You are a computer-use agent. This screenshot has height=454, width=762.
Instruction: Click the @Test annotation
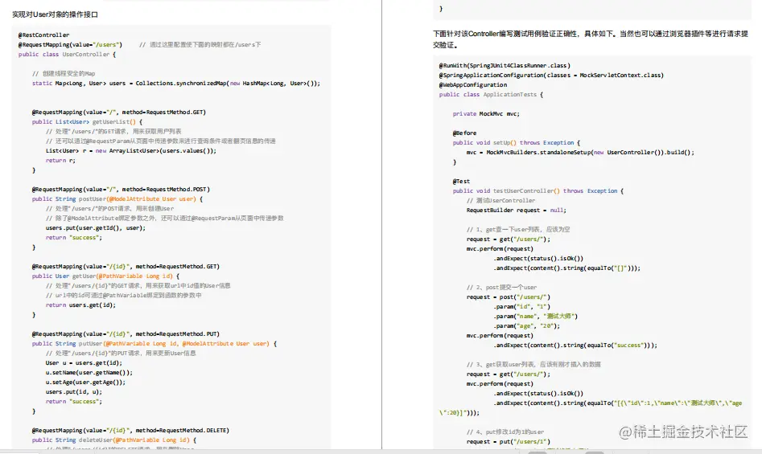[x=462, y=181]
